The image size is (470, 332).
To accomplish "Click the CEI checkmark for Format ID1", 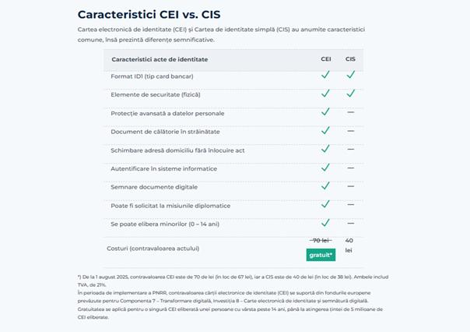I will (x=326, y=75).
